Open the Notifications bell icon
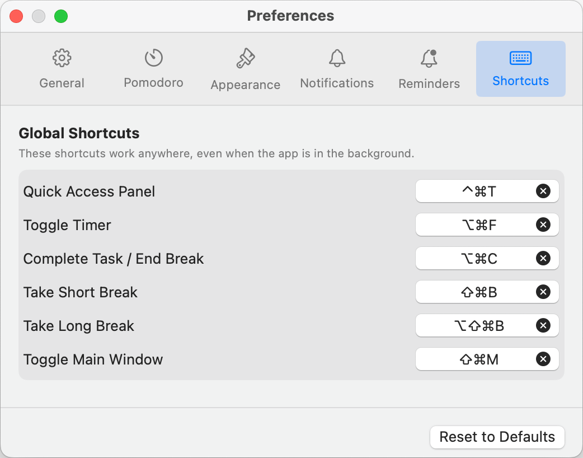This screenshot has width=583, height=458. tap(337, 58)
